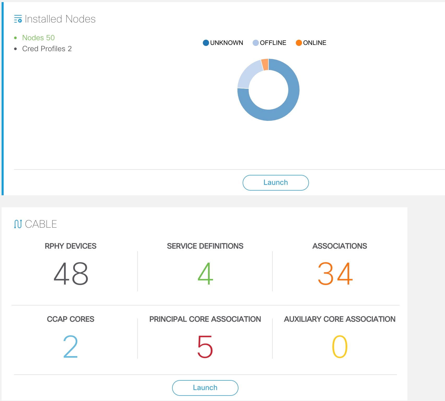Click the SERVICE DEFINITIONS label
The height and width of the screenshot is (401, 445).
coord(205,246)
